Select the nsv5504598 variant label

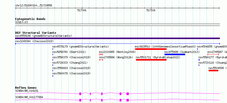pos(218,68)
